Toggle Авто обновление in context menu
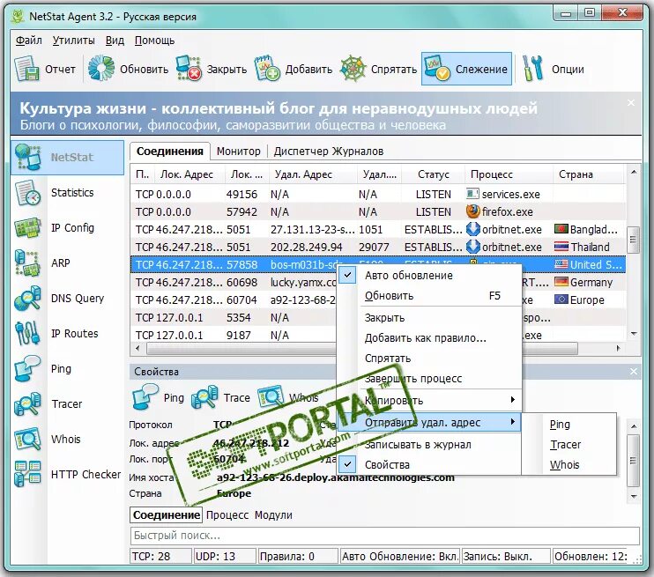This screenshot has width=654, height=577. click(x=429, y=276)
